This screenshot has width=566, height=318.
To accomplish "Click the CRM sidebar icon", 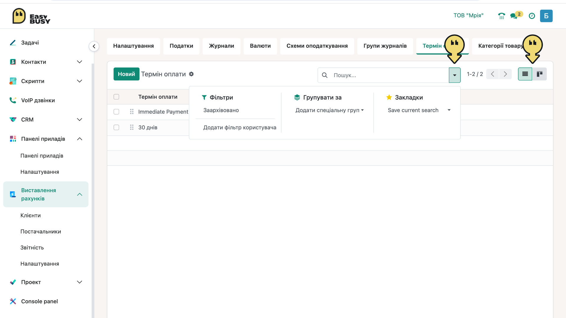I will coord(13,120).
